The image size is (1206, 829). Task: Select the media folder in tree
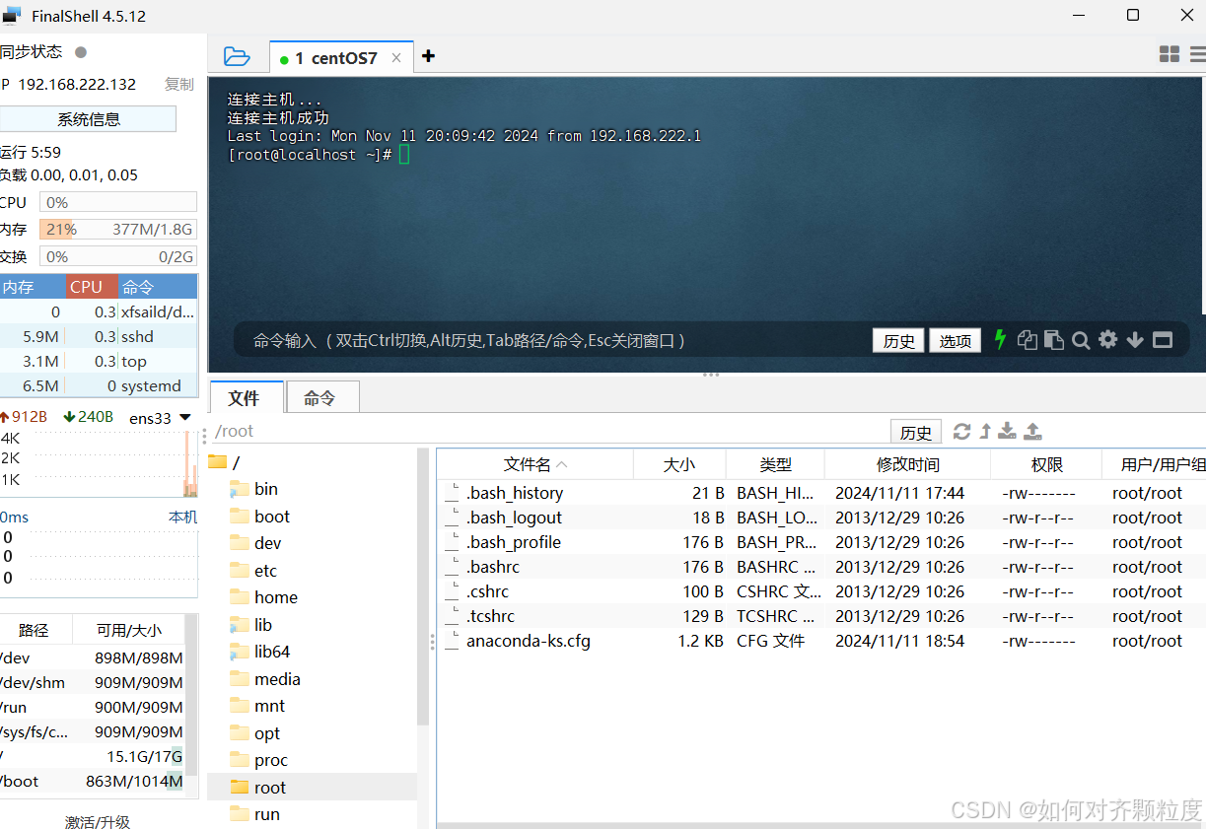pos(265,679)
